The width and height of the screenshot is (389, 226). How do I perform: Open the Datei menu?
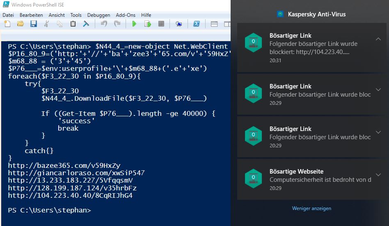pyautogui.click(x=8, y=15)
